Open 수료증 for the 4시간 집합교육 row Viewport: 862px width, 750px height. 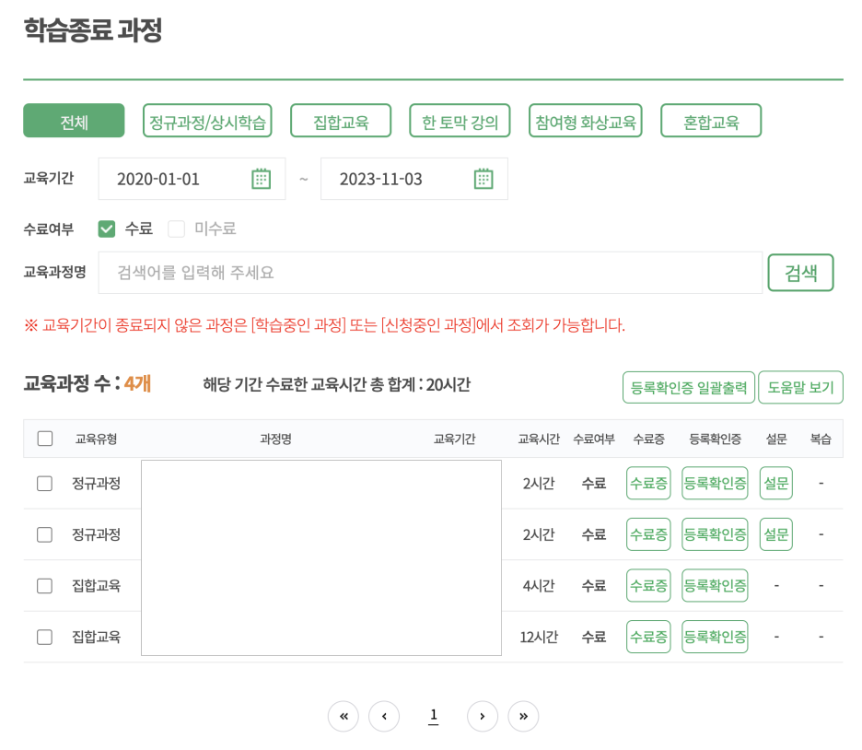648,586
